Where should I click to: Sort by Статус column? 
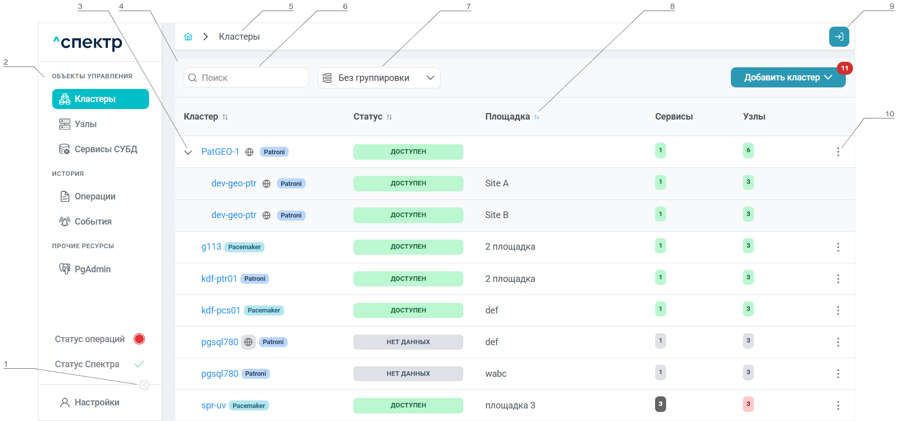tap(390, 117)
